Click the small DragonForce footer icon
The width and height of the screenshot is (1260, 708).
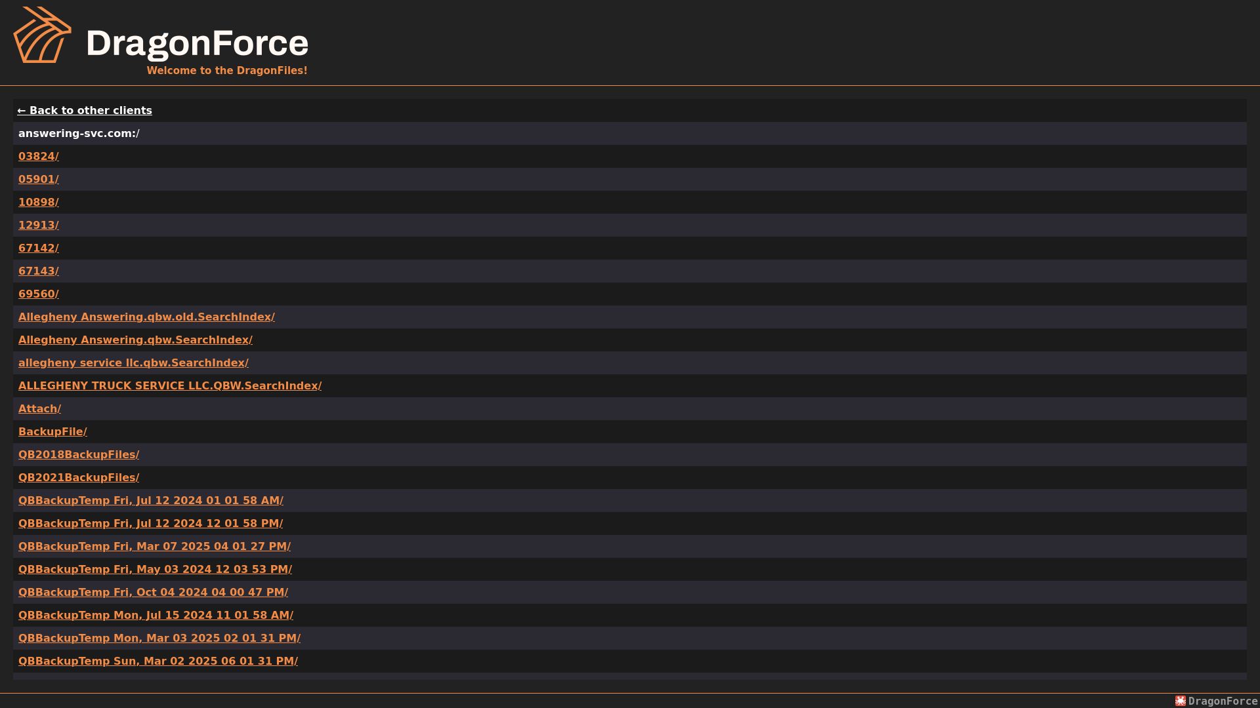1181,701
